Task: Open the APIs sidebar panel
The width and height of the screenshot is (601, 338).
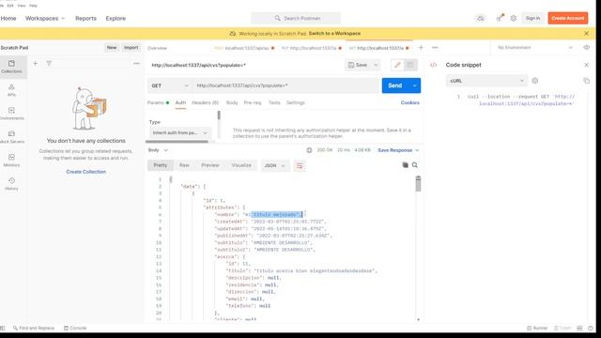Action: pyautogui.click(x=11, y=90)
